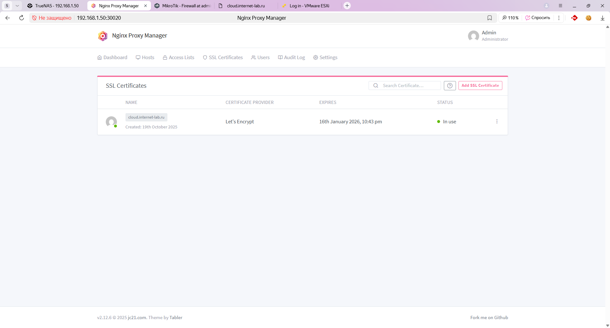Open three-dot menu for cloud.internet-lab.ru certificate
The image size is (610, 328).
(x=497, y=122)
